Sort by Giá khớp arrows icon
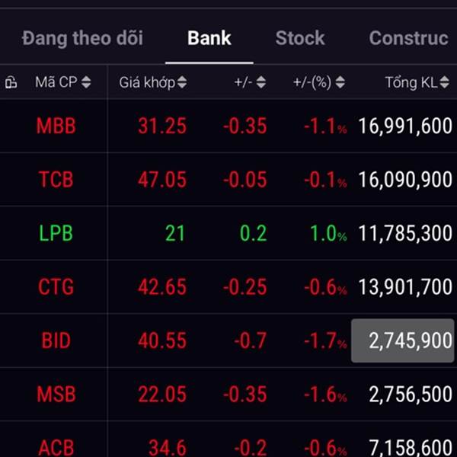The width and height of the screenshot is (457, 457). coord(182,82)
